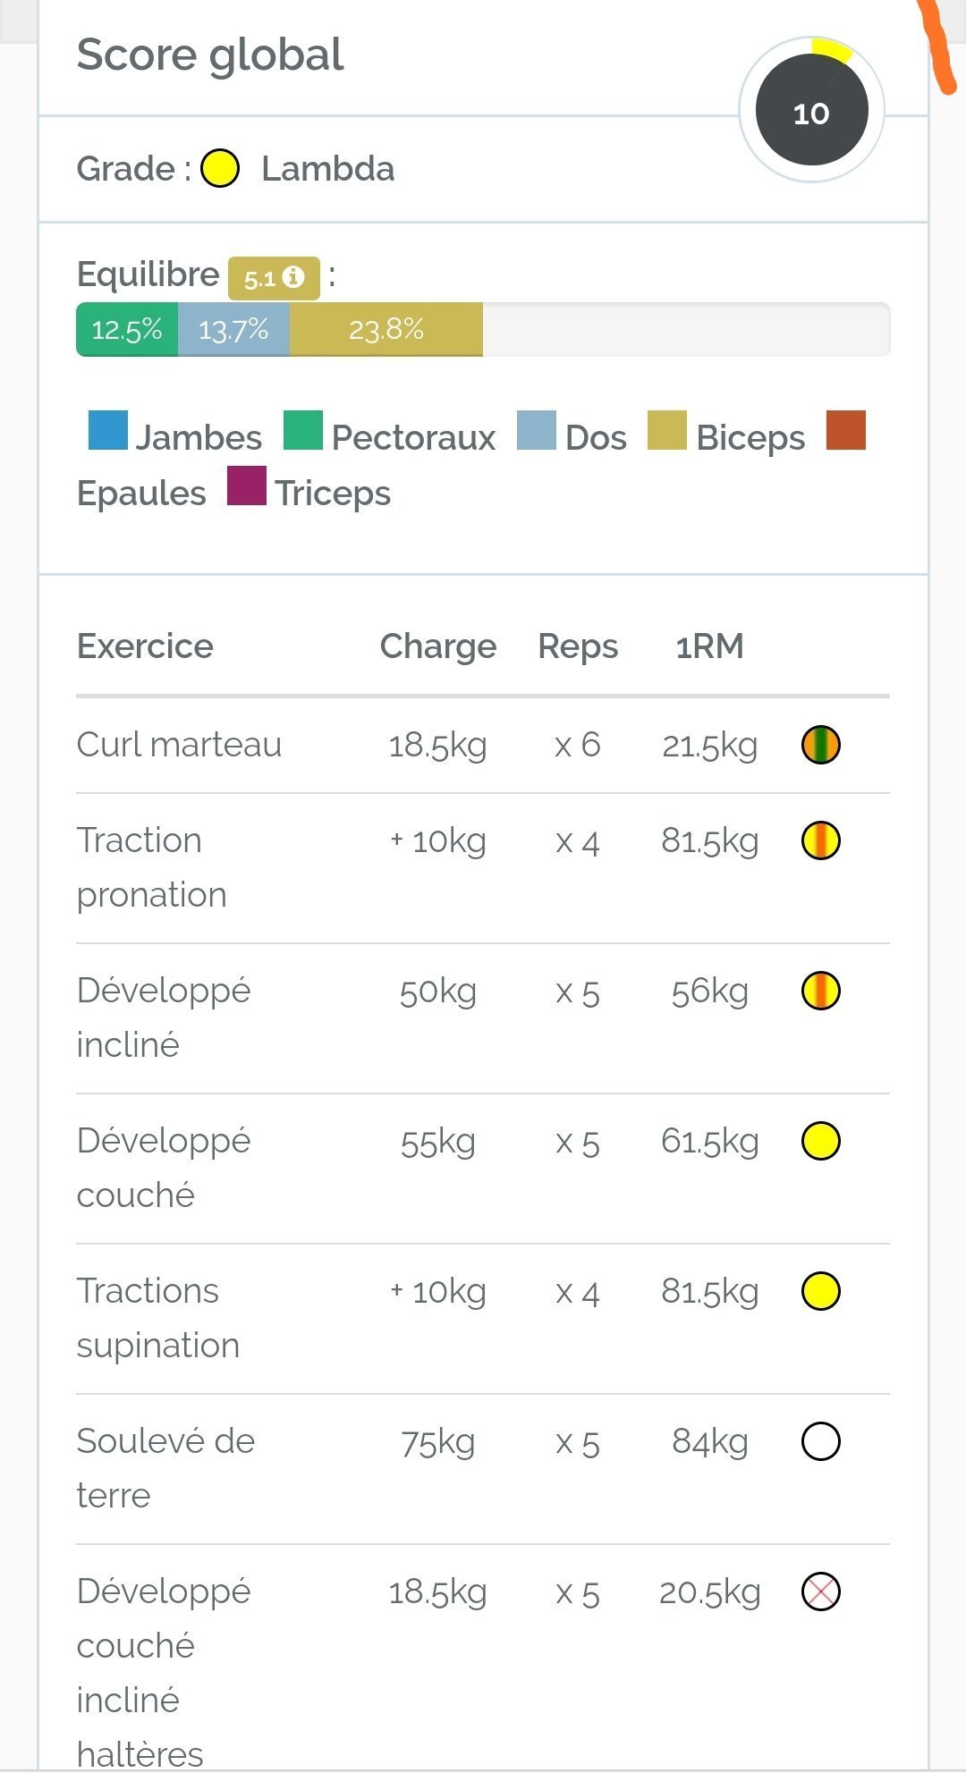Image resolution: width=966 pixels, height=1773 pixels.
Task: Click the 13.7% Dos bar segment
Action: 233,330
